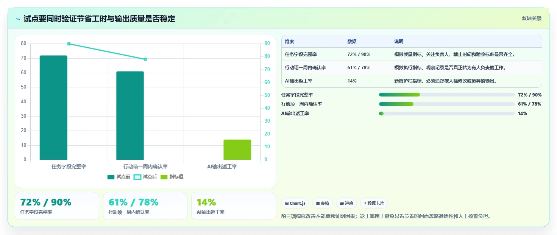Click the 数据 table column header
Viewport: 557px width, 235px height.
tap(352, 41)
